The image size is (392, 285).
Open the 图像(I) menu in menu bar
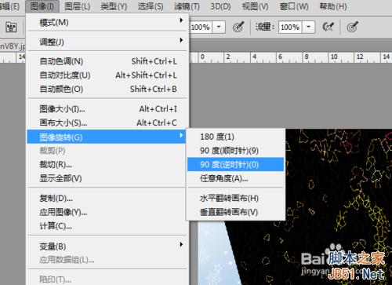[42, 6]
